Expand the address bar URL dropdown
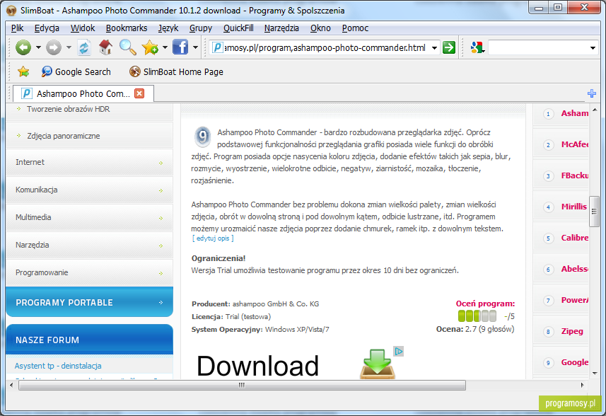The height and width of the screenshot is (416, 606). pyautogui.click(x=434, y=48)
